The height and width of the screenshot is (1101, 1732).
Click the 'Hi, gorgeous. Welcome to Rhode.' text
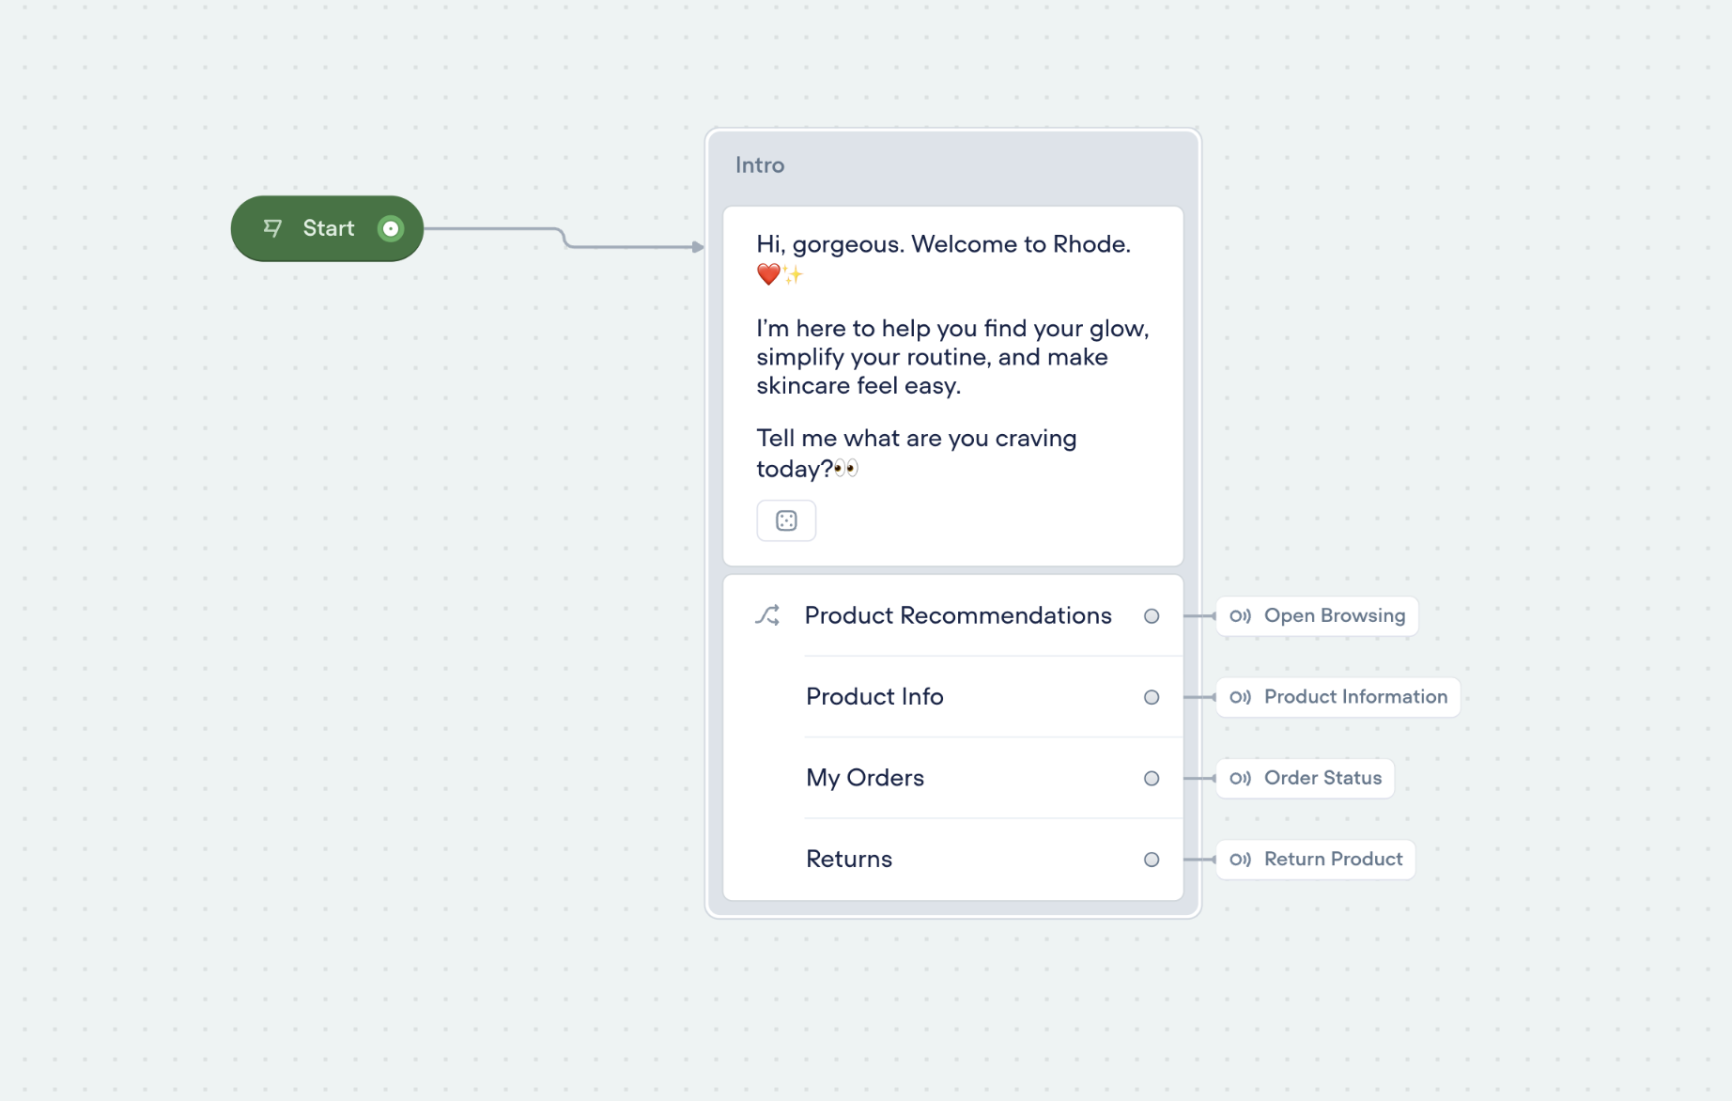pos(943,244)
